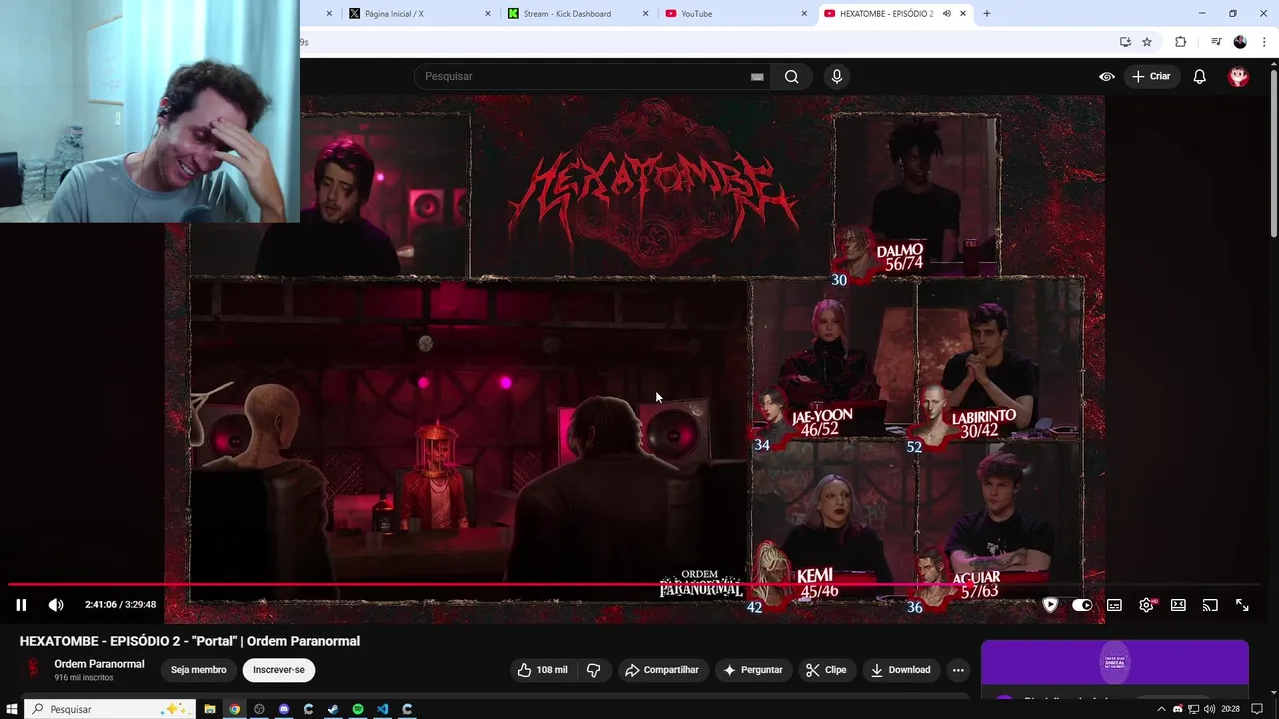Open the Ordem Paranormal channel avatar

coord(33,670)
